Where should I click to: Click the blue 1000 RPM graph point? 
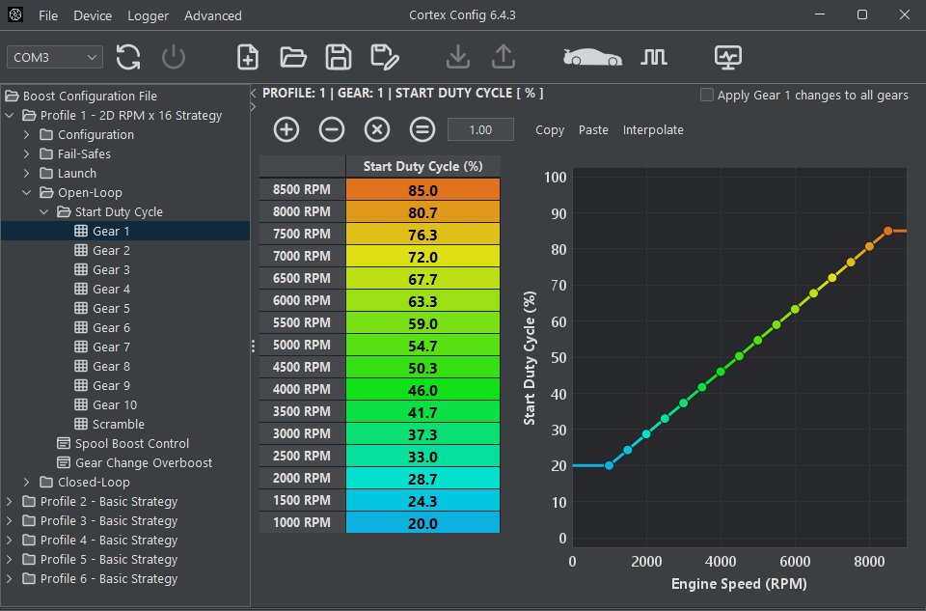coord(610,465)
